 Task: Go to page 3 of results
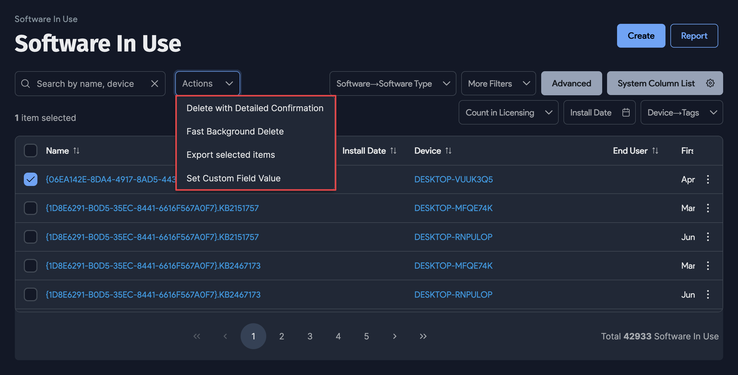coord(310,336)
